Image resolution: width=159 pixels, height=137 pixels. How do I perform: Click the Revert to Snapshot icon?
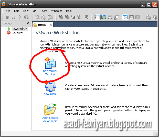[44, 17]
